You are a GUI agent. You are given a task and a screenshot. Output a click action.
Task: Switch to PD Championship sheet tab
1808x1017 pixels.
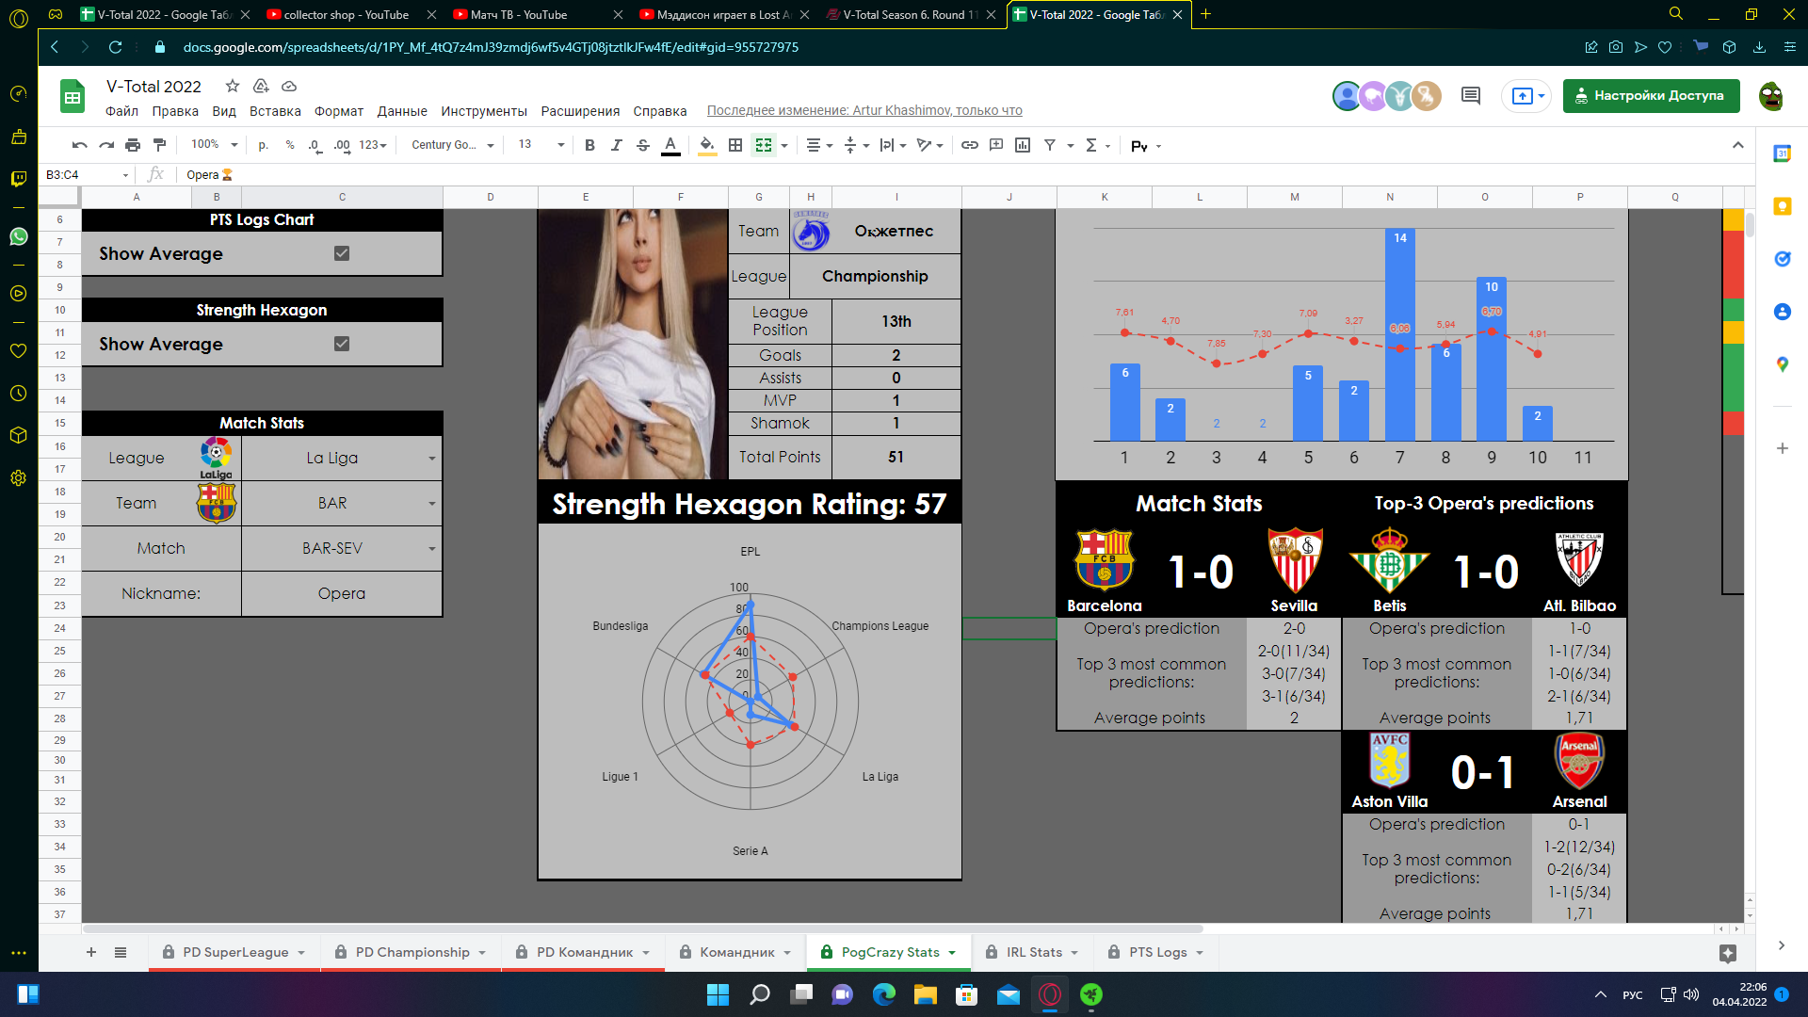pyautogui.click(x=412, y=952)
